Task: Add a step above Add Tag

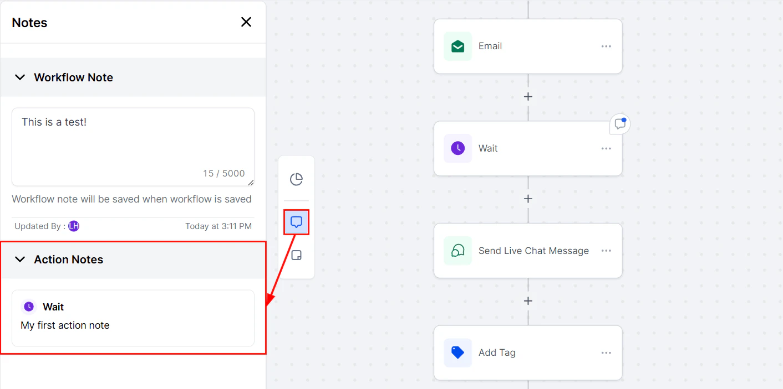Action: [528, 300]
